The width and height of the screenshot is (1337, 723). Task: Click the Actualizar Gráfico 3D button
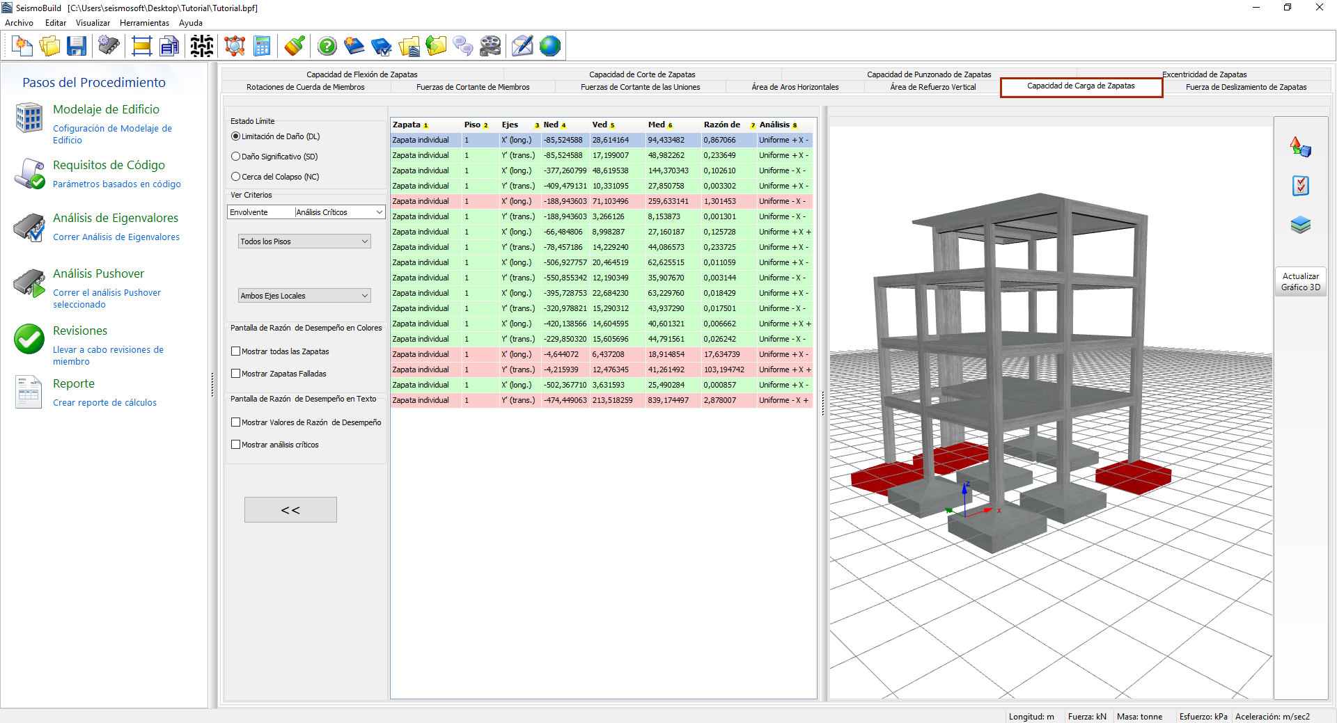1300,282
